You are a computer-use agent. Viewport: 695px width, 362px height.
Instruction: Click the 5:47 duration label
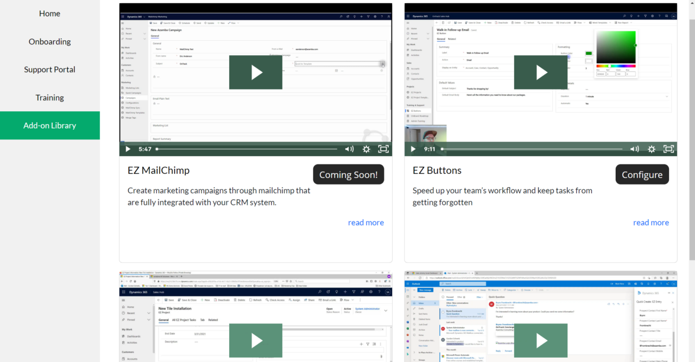pyautogui.click(x=145, y=149)
